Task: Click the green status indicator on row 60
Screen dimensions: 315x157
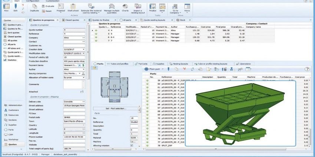Action: click(147, 84)
